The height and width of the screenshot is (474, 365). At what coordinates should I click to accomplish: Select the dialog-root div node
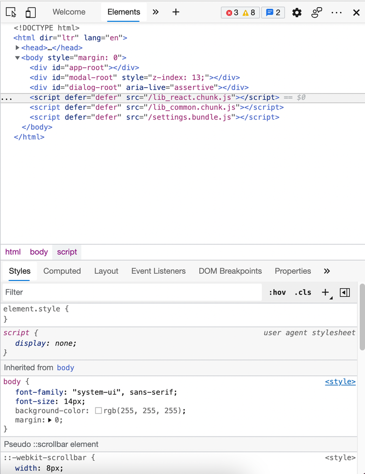tap(139, 88)
